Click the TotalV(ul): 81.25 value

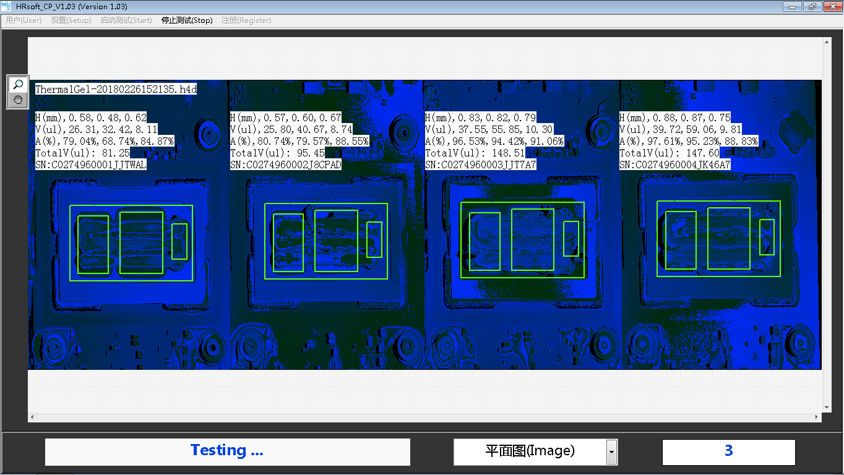82,153
